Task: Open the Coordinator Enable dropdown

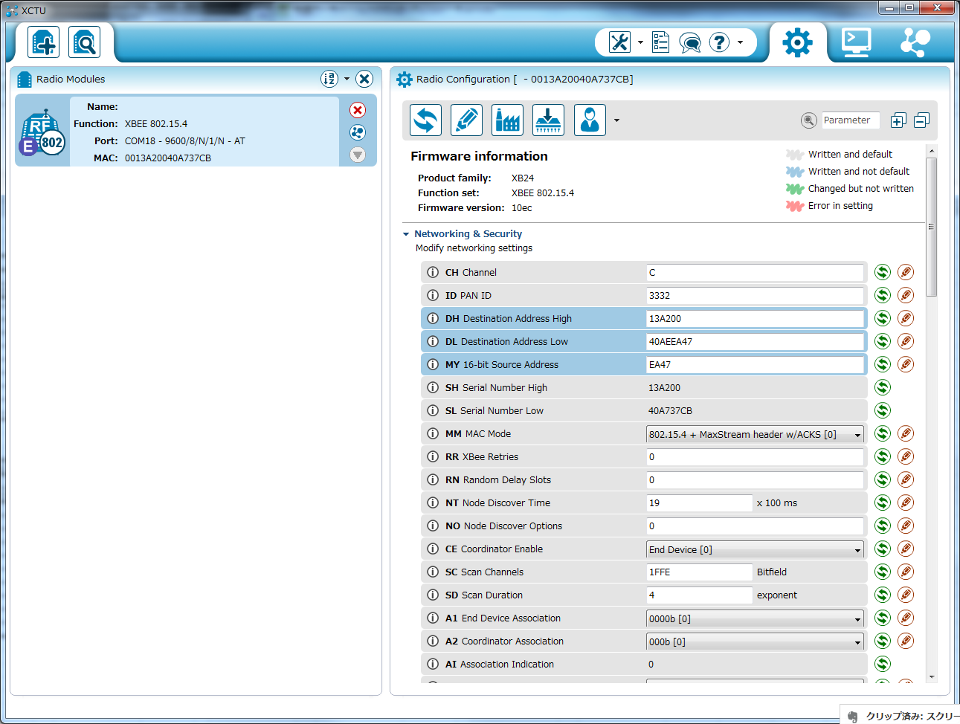Action: point(755,549)
